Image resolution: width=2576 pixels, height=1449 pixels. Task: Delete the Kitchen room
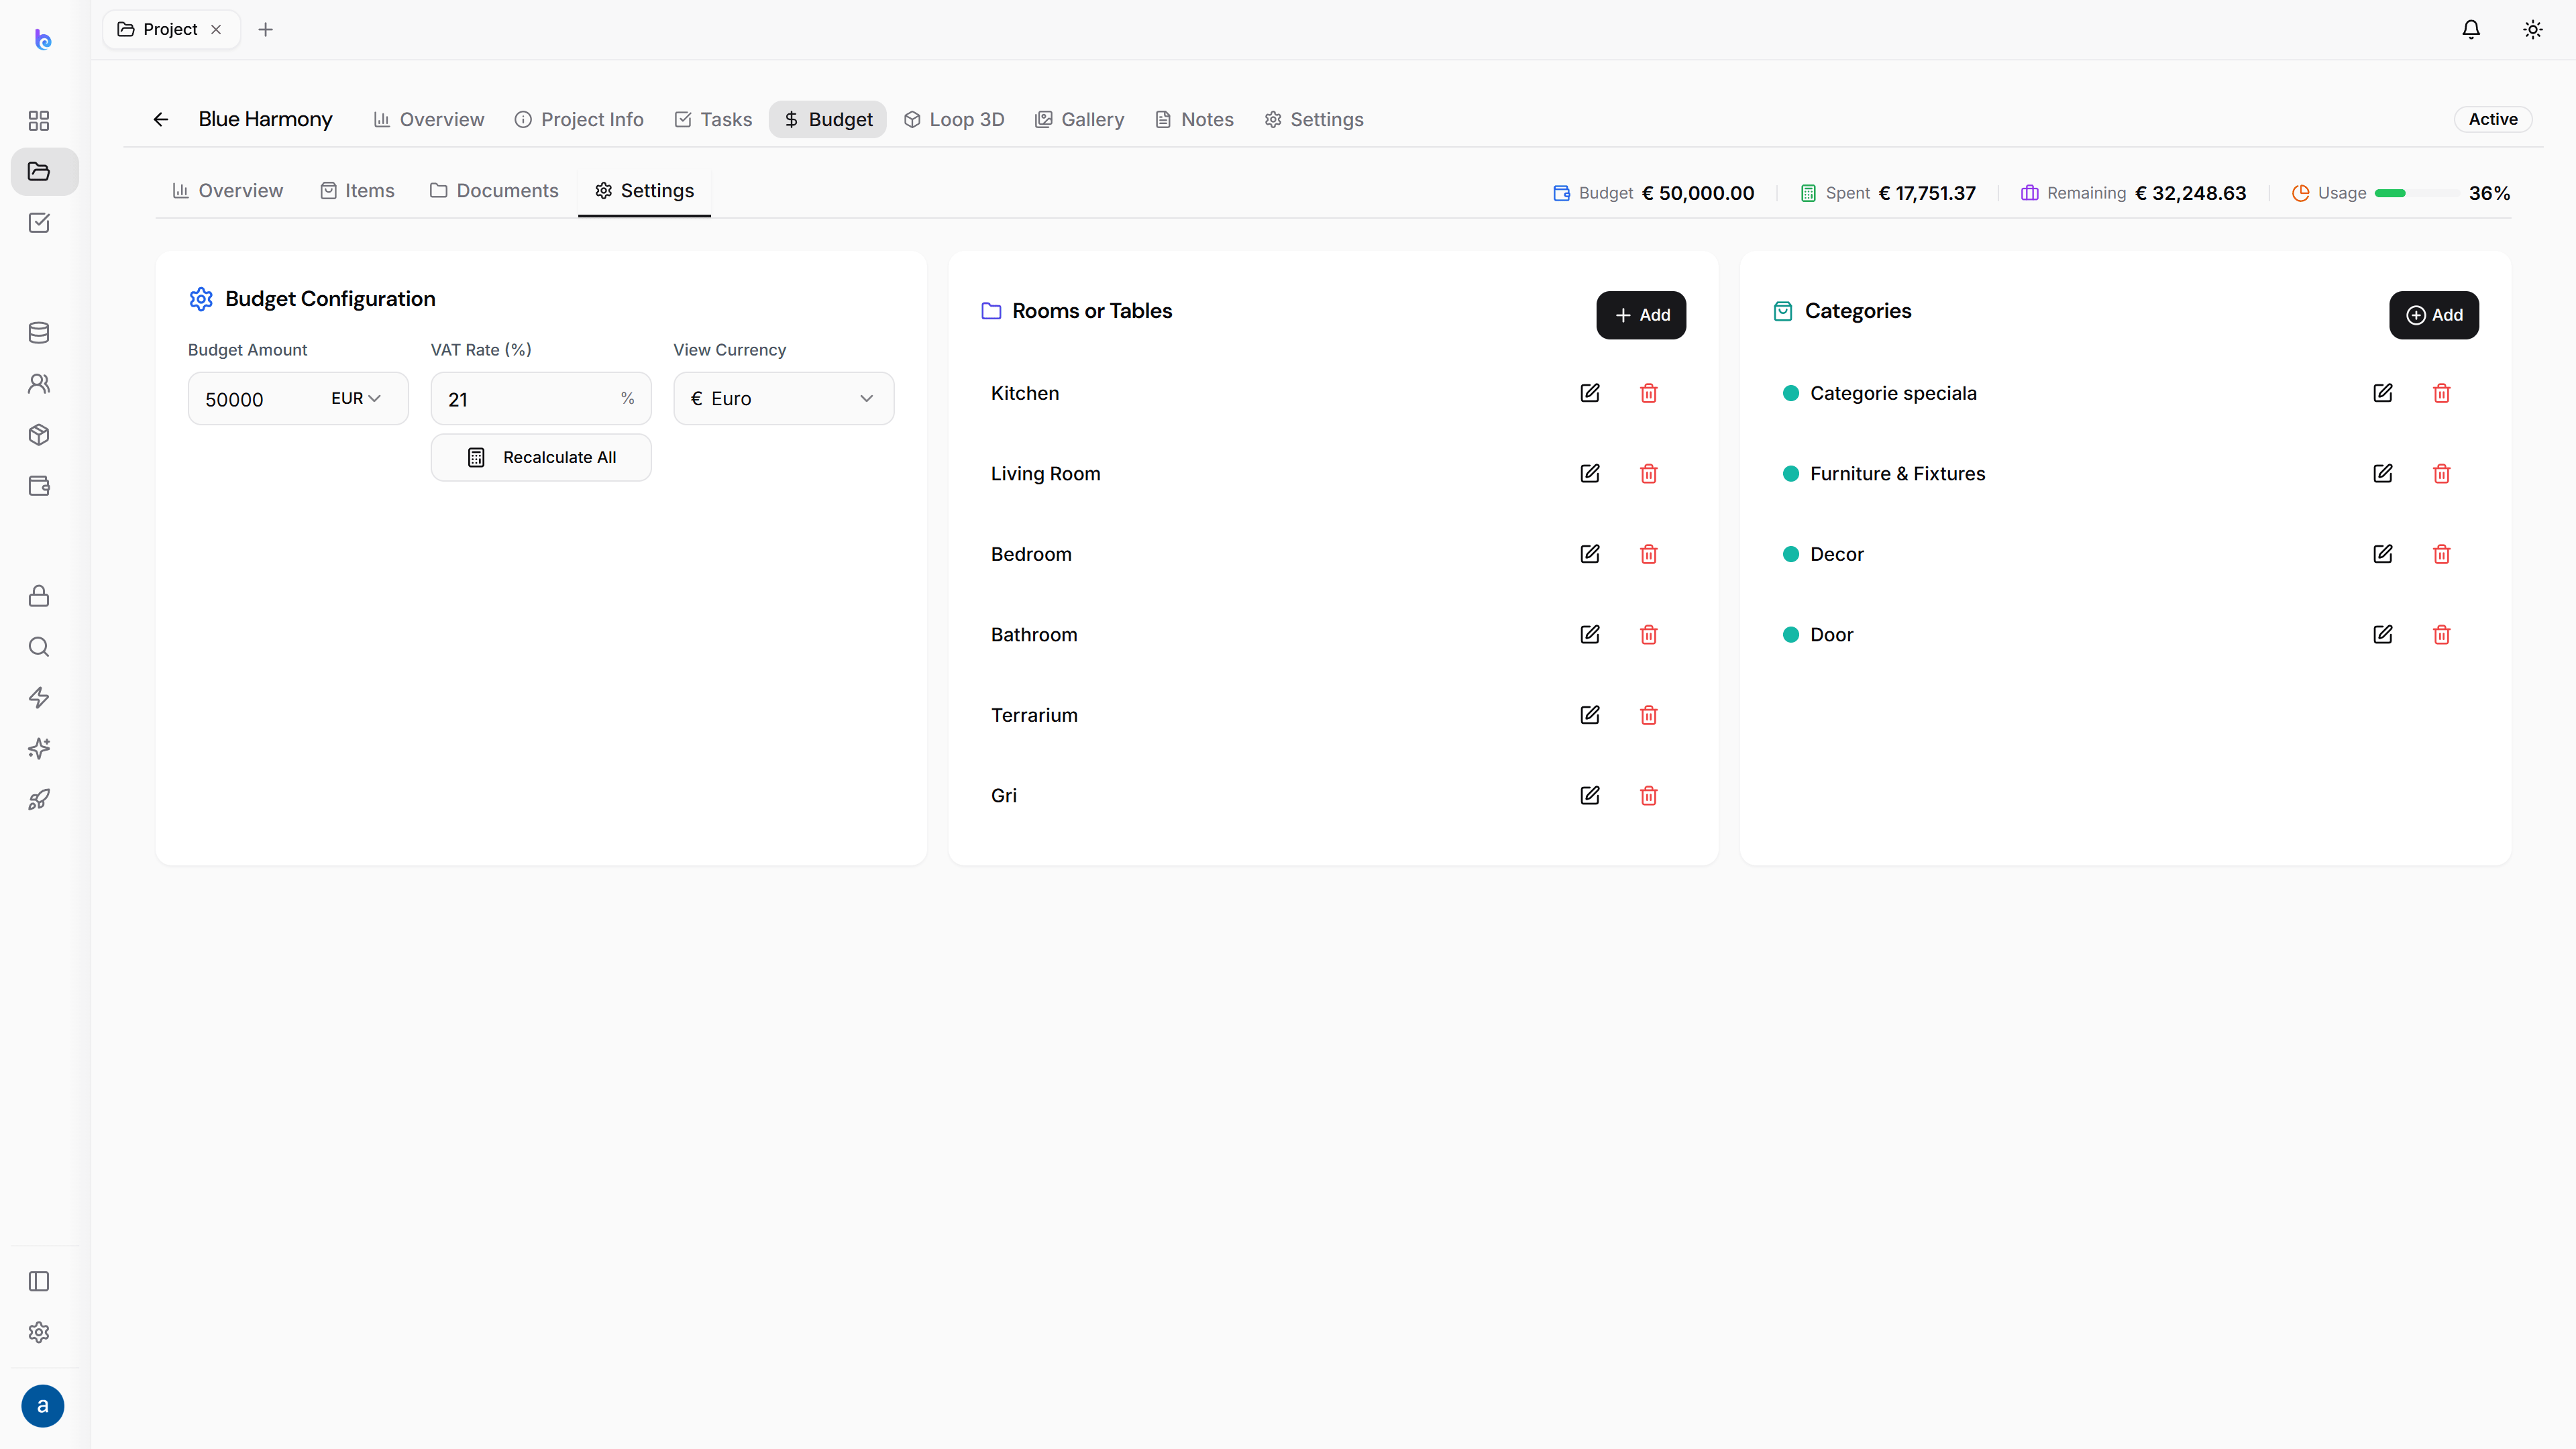pyautogui.click(x=1649, y=393)
